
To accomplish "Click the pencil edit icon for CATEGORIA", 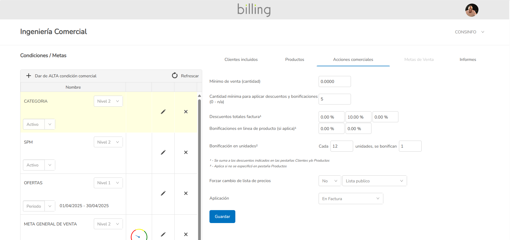I will click(x=163, y=112).
